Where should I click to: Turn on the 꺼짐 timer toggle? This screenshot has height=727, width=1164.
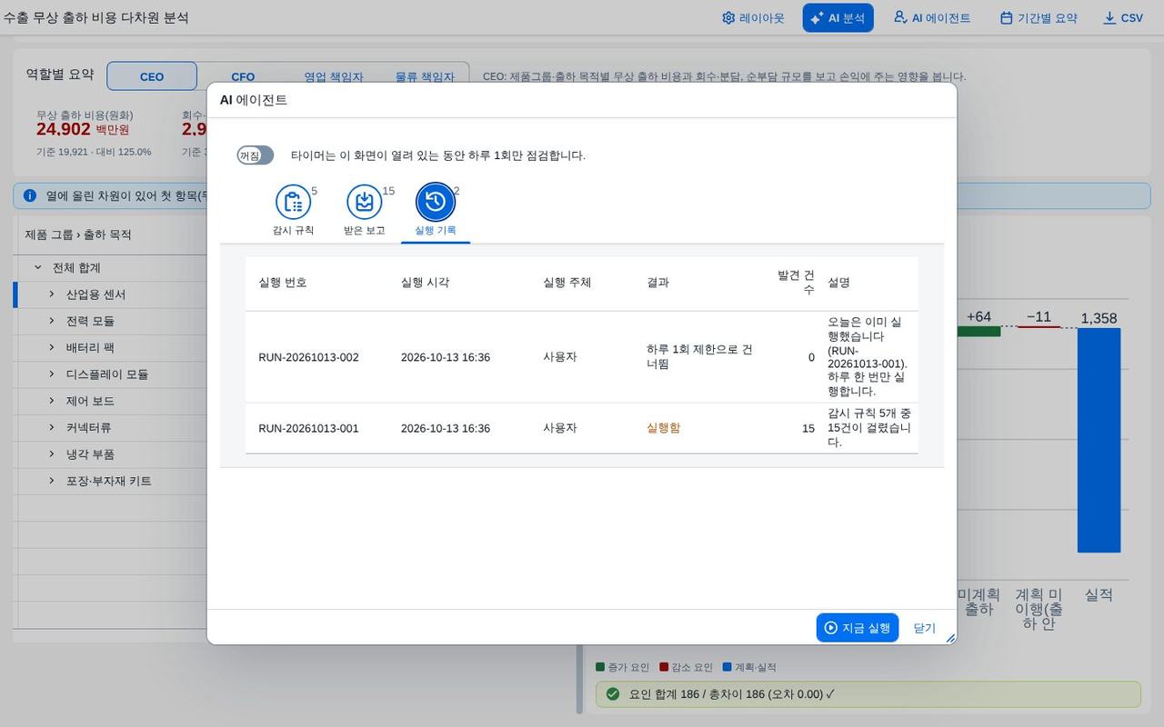[x=256, y=155]
